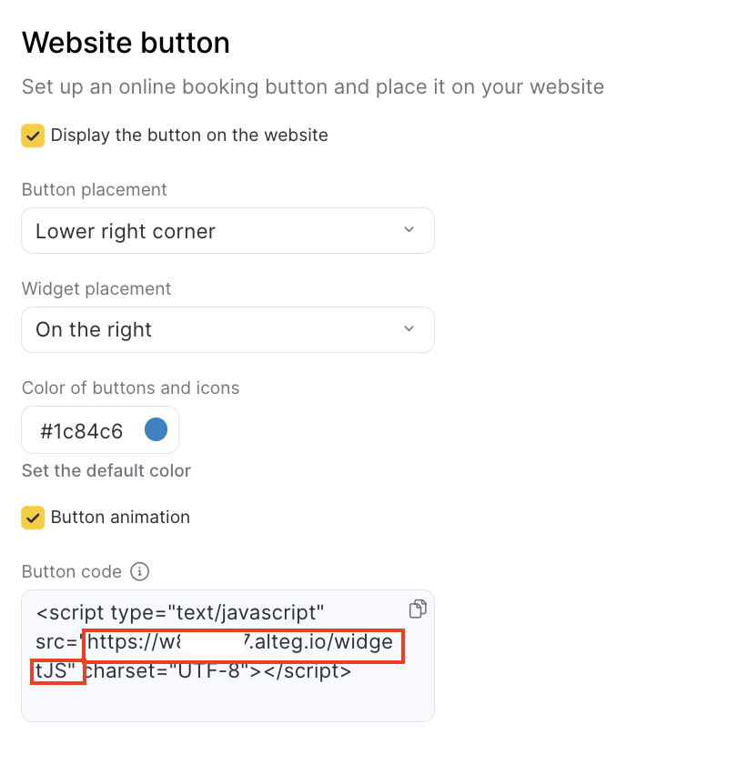Click the #1c84c6 hex color field
The image size is (737, 775).
tap(82, 431)
